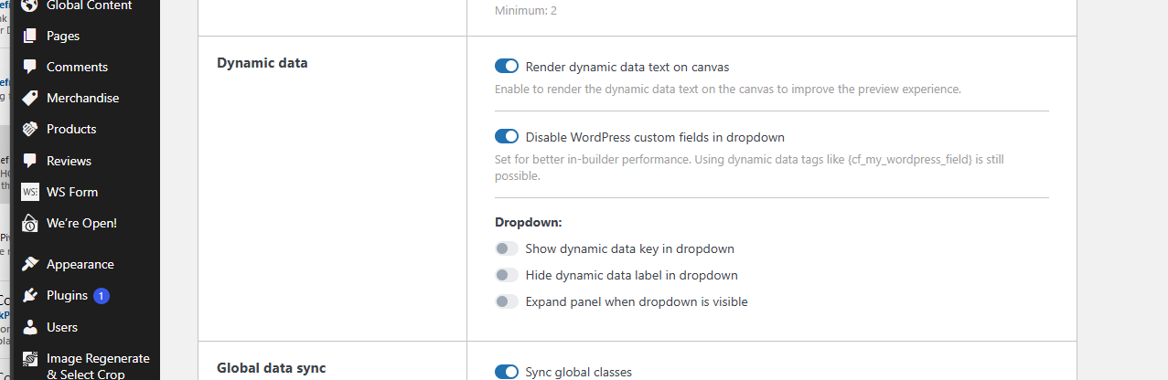
Task: Click the We're Open! clock icon
Action: point(30,223)
